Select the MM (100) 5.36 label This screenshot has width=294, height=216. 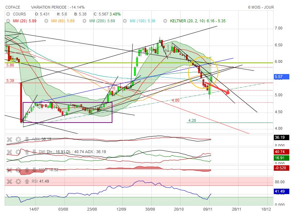pyautogui.click(x=143, y=21)
